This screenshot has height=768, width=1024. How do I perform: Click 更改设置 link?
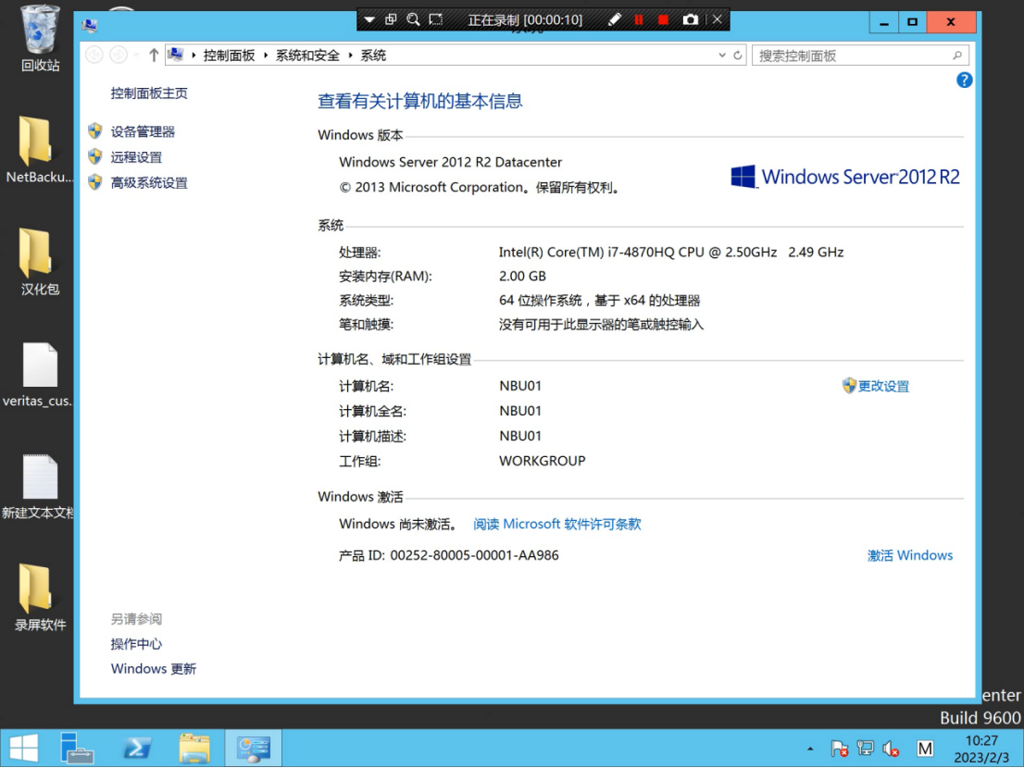pyautogui.click(x=883, y=386)
